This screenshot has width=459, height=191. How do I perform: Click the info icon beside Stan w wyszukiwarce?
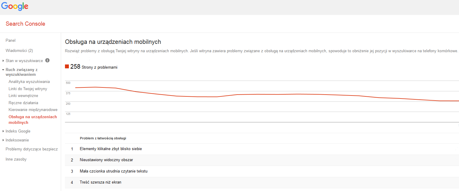(47, 60)
